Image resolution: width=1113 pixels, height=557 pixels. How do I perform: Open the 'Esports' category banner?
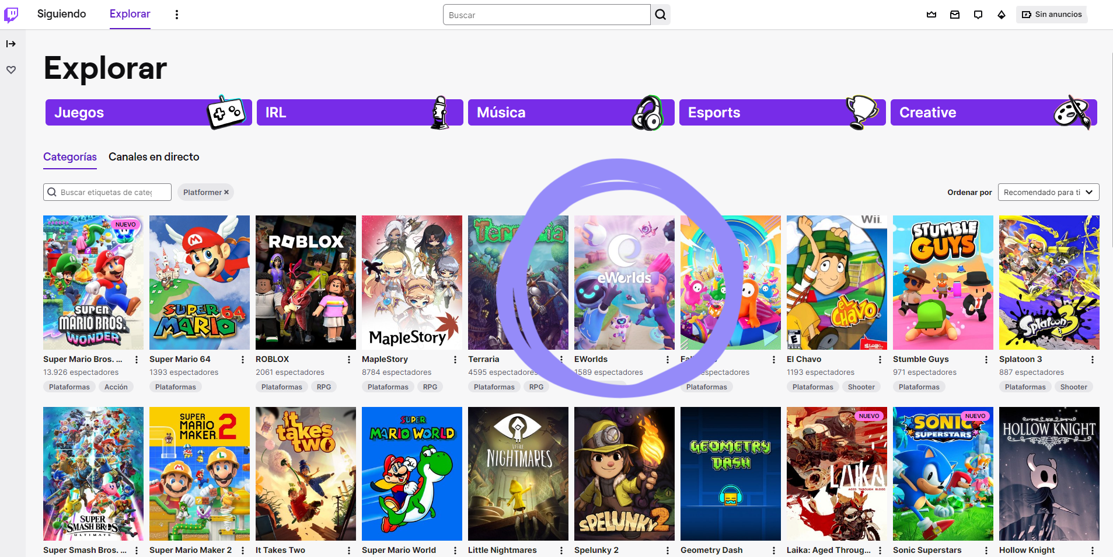pyautogui.click(x=782, y=112)
